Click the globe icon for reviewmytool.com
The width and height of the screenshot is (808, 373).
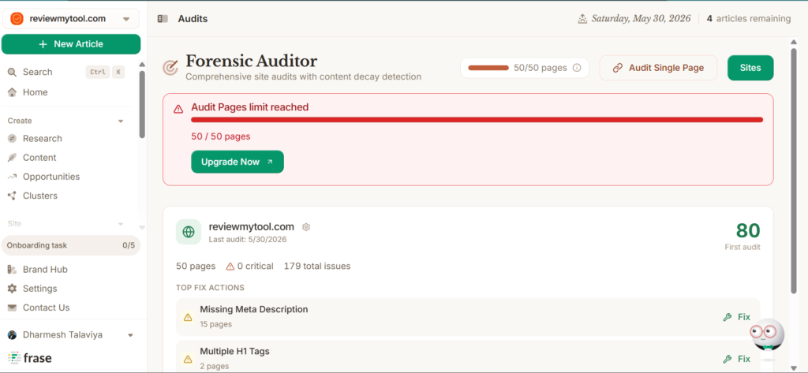tap(189, 232)
